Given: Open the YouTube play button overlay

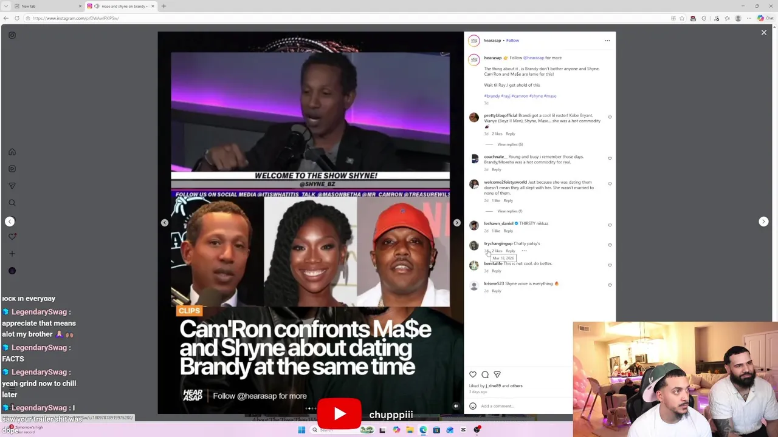Looking at the screenshot, I should 339,414.
